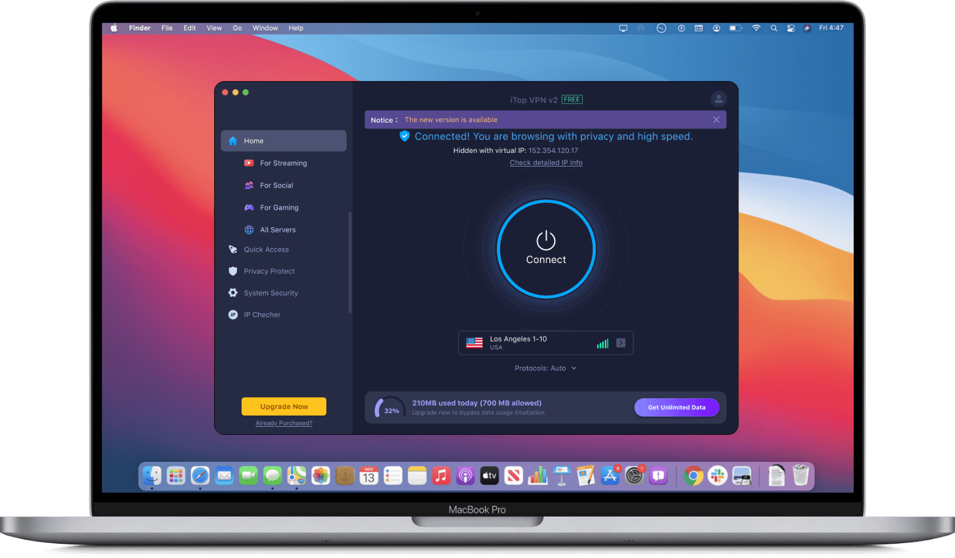Click the Wi-Fi status icon
Image resolution: width=955 pixels, height=558 pixels.
tap(756, 28)
